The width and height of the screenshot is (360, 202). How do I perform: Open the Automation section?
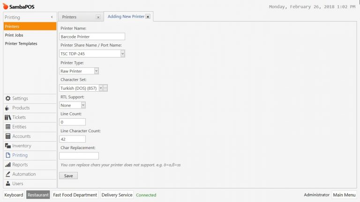pos(30,174)
